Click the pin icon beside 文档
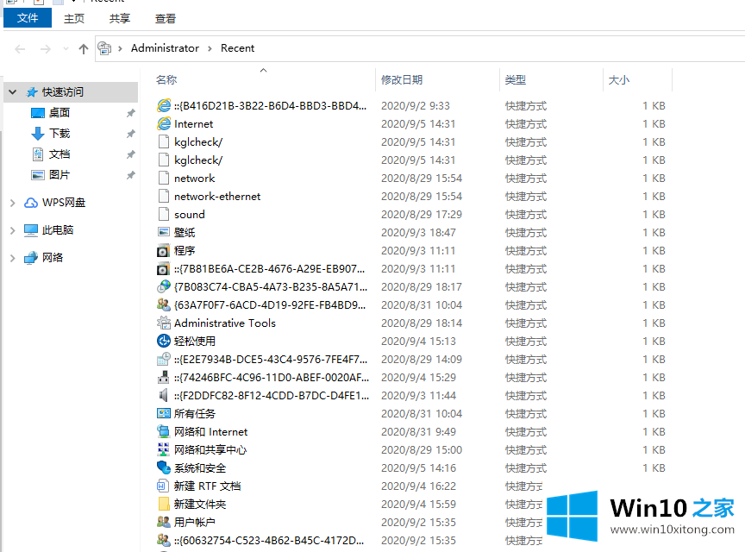The height and width of the screenshot is (552, 745). tap(131, 154)
